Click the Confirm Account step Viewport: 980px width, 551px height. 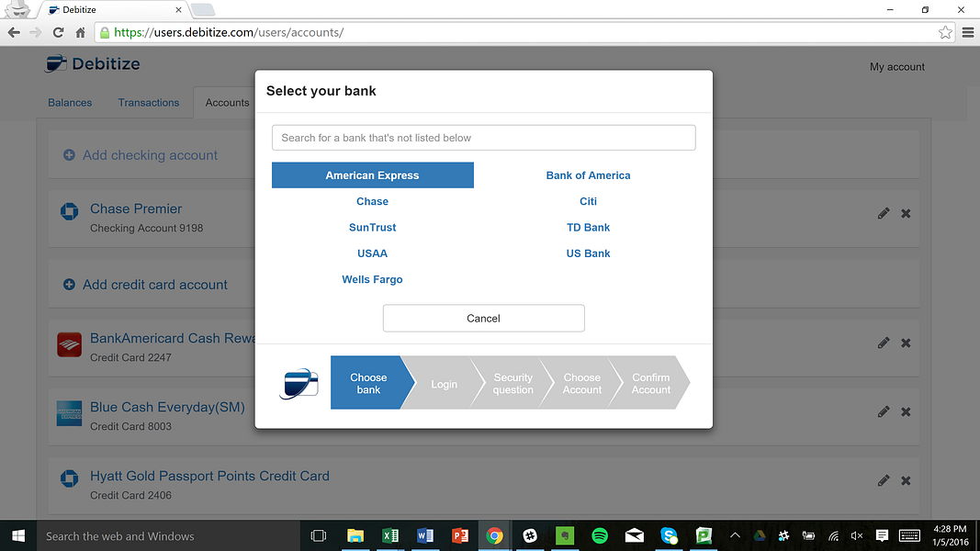tap(650, 383)
